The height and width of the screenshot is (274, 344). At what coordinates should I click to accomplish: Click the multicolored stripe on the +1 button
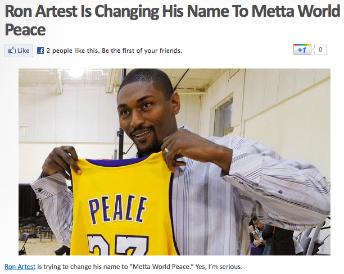tap(302, 45)
